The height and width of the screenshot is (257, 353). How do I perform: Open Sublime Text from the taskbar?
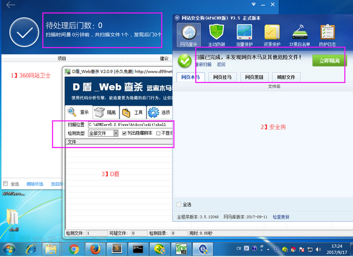coord(117,249)
